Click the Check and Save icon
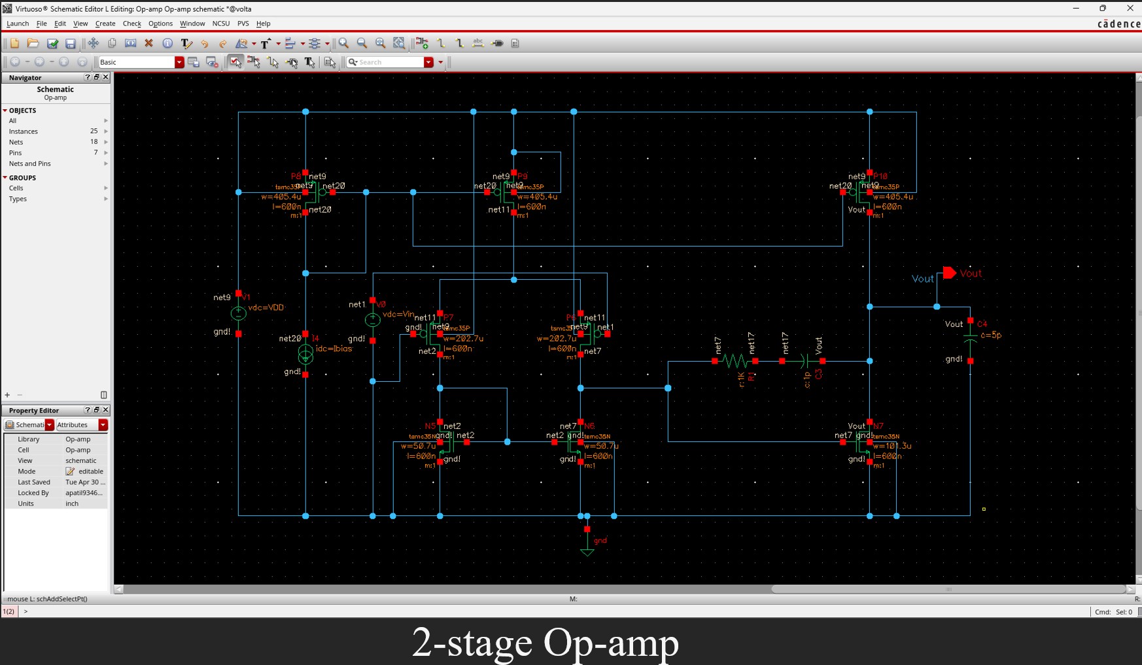 tap(52, 43)
